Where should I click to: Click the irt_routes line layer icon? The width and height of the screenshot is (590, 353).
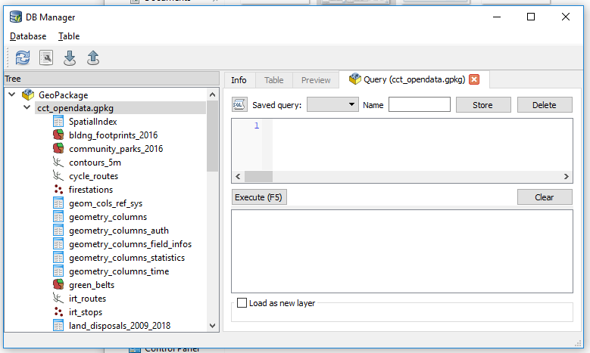coord(58,298)
